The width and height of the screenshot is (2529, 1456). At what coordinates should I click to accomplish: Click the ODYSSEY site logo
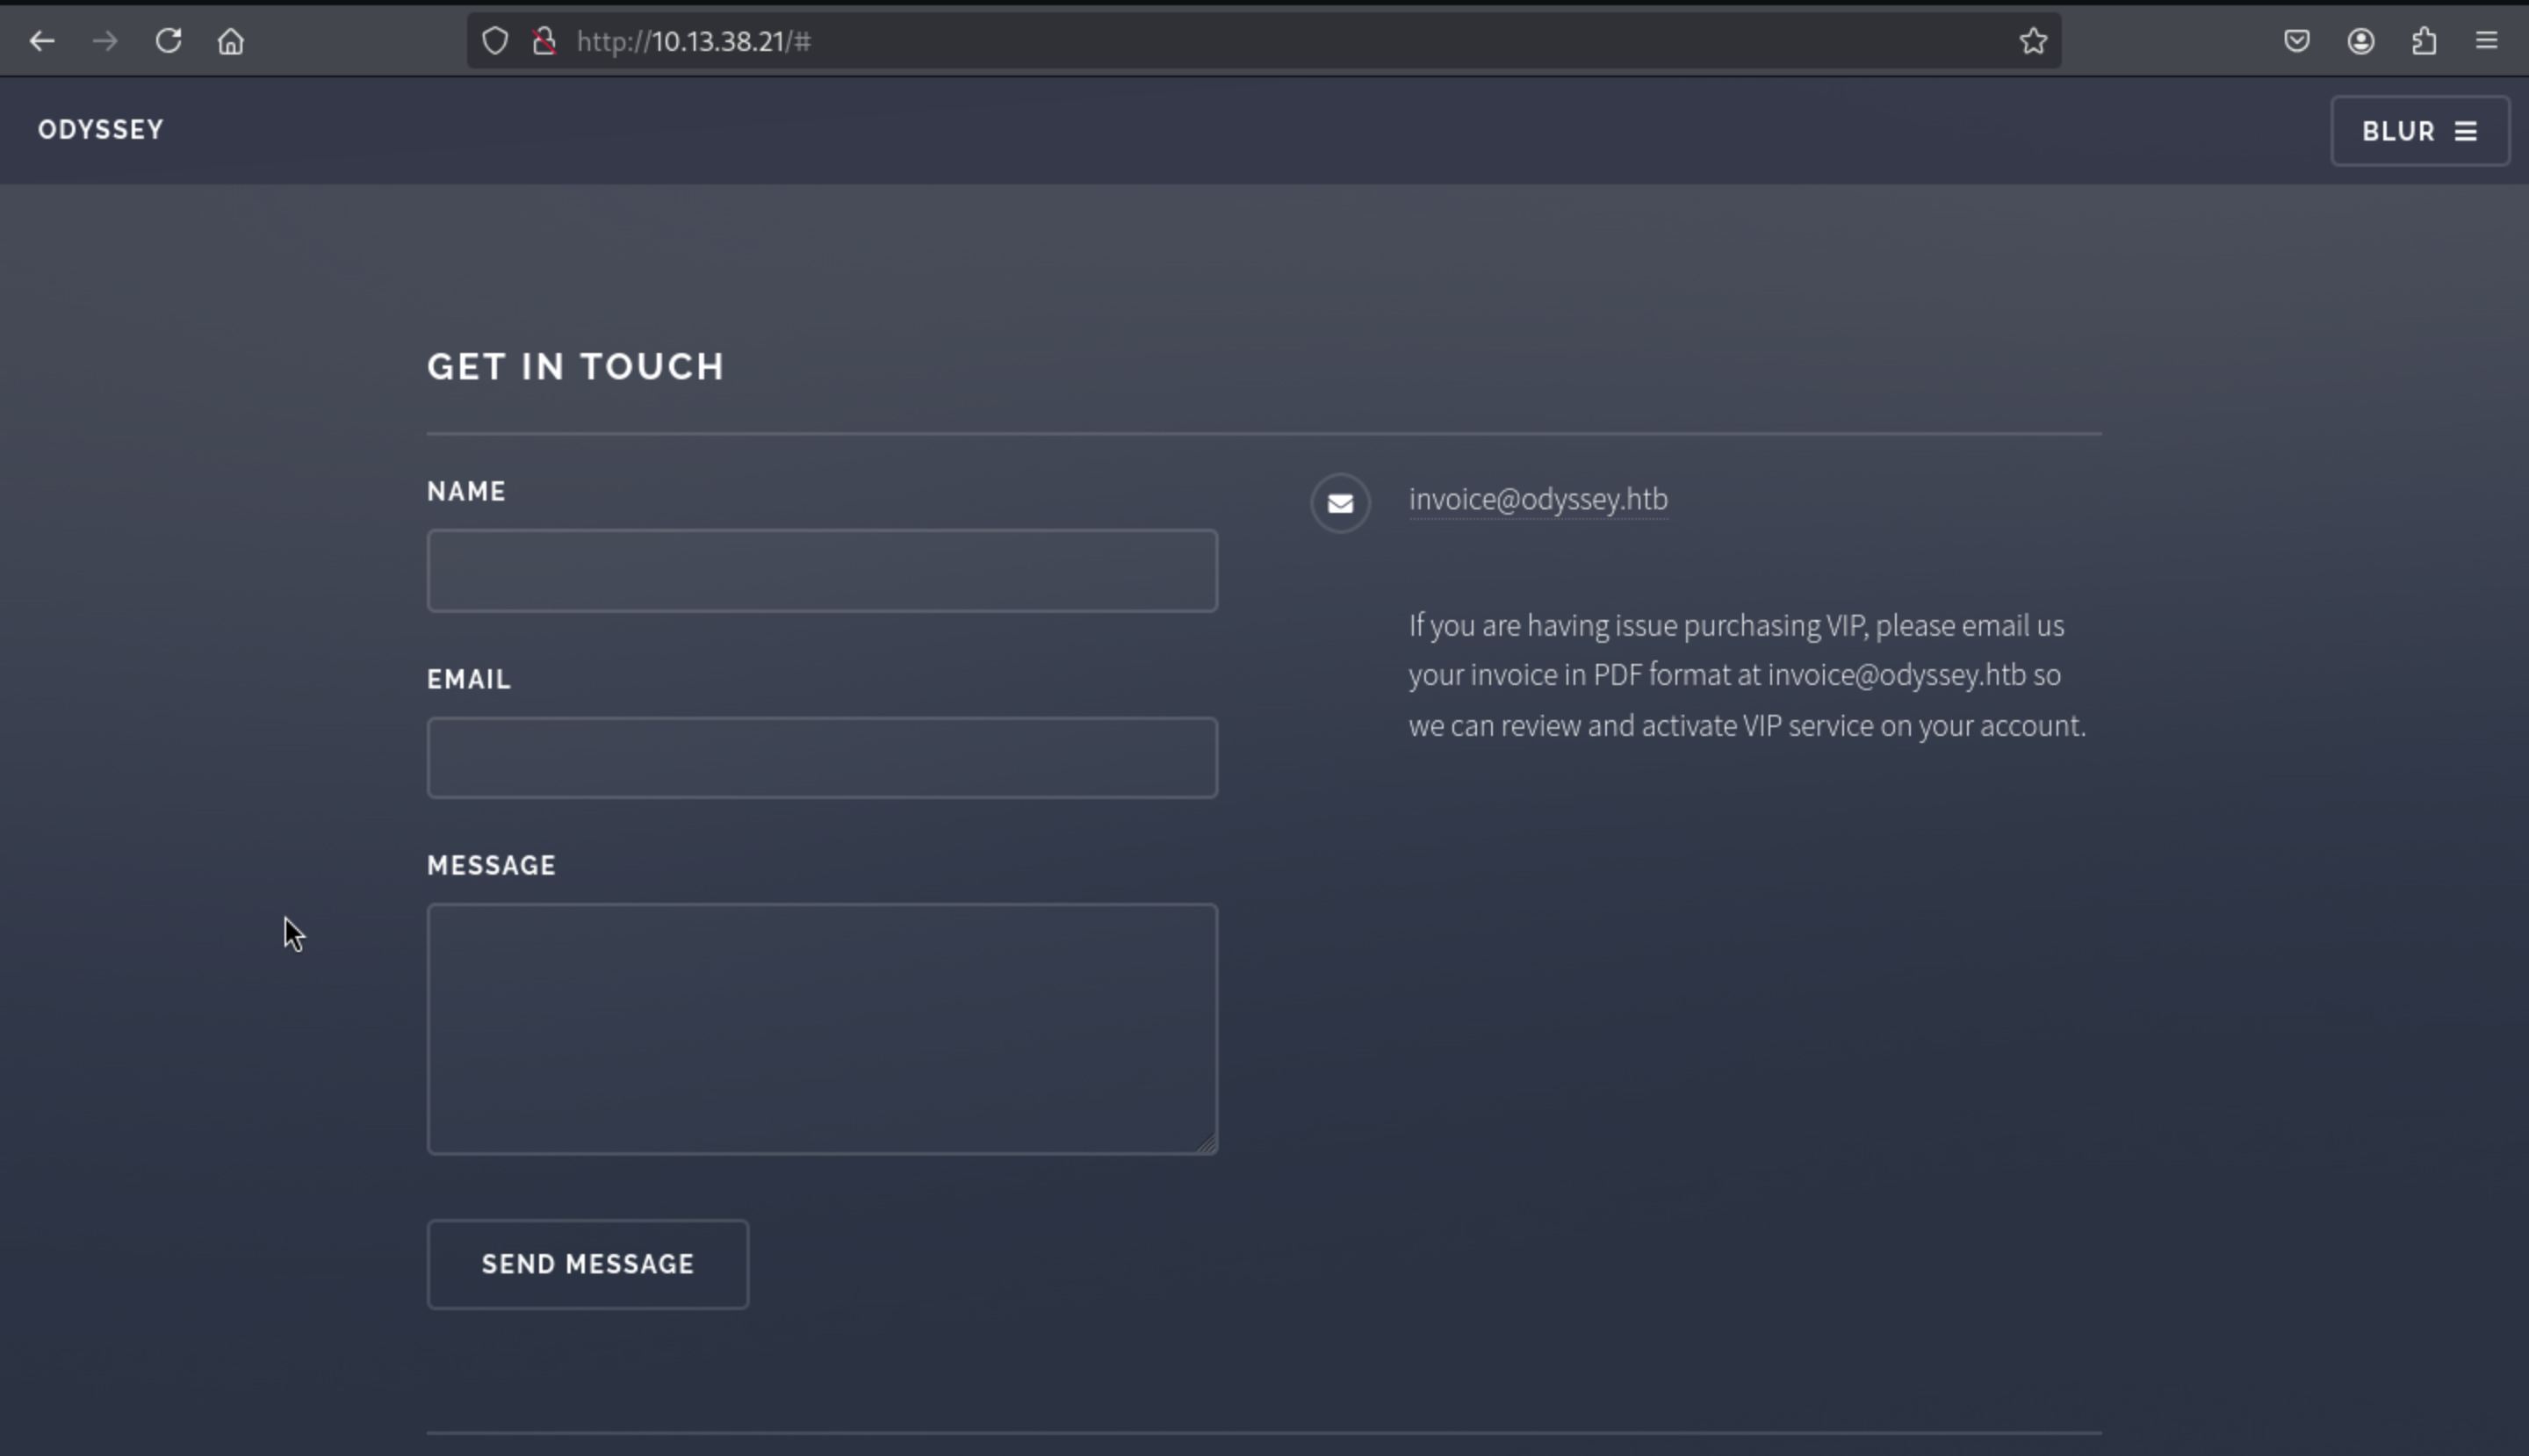pos(100,130)
